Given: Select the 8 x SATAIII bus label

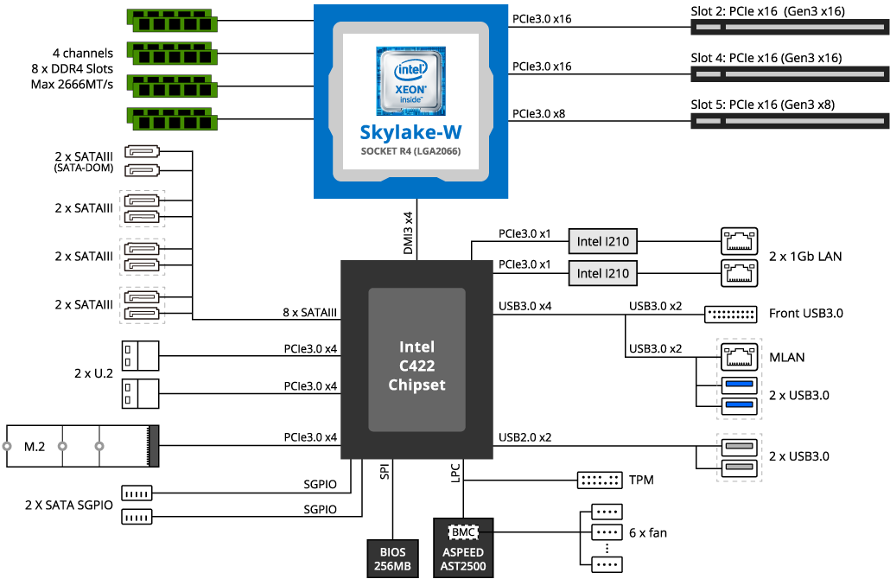Looking at the screenshot, I should 310,312.
